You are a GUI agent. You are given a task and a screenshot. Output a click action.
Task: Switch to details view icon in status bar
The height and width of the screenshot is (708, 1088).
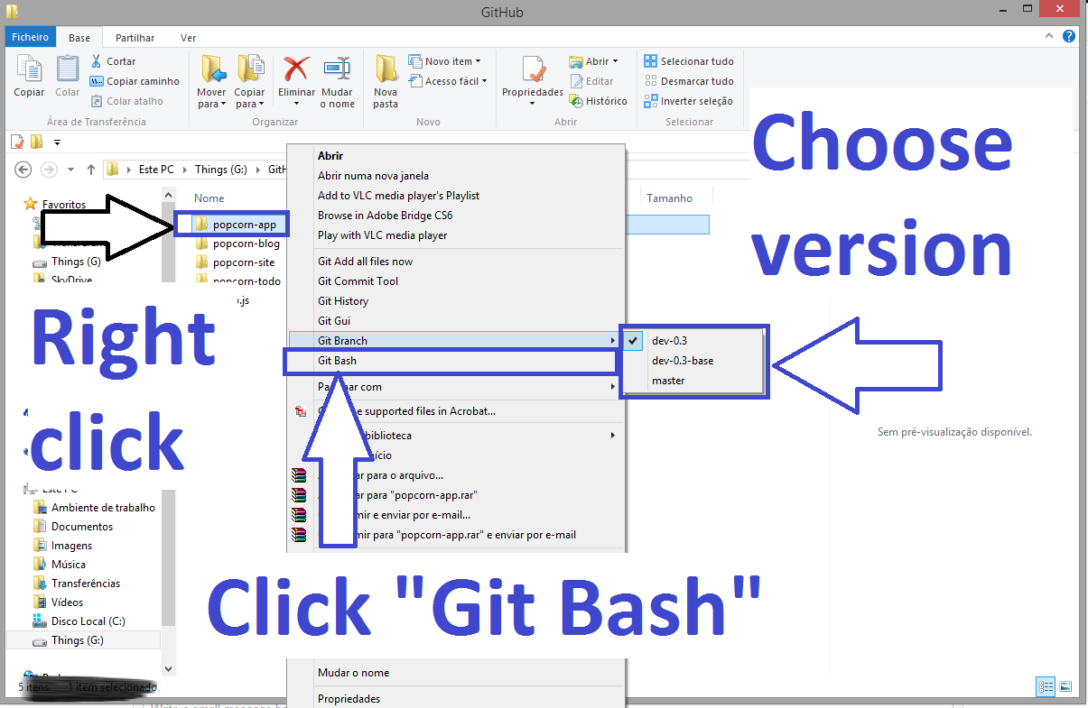click(1046, 687)
